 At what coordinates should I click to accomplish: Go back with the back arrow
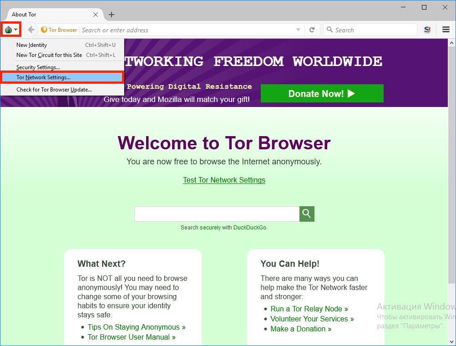click(x=31, y=30)
